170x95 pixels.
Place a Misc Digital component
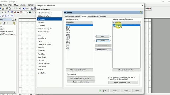15,12
